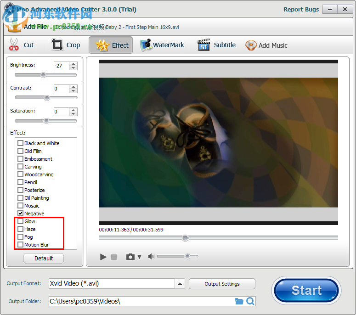Tick the Carving effect checkbox
The height and width of the screenshot is (315, 356).
pyautogui.click(x=20, y=167)
